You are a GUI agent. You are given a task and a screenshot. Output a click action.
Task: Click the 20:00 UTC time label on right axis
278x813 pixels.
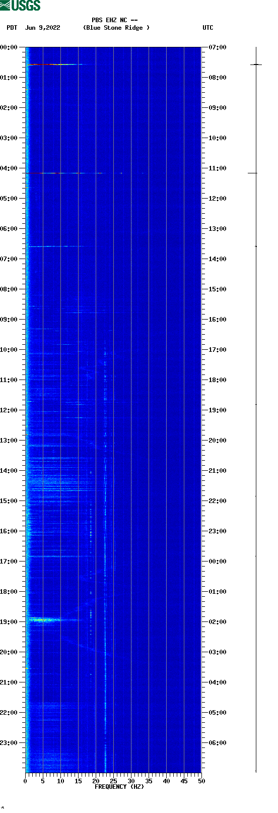pyautogui.click(x=218, y=440)
